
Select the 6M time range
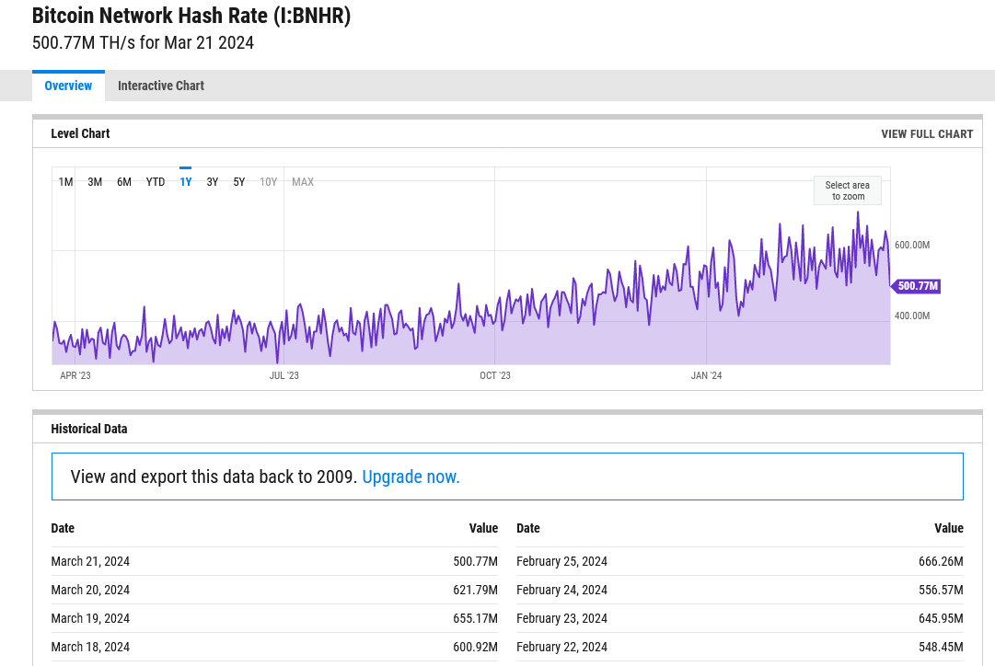124,182
